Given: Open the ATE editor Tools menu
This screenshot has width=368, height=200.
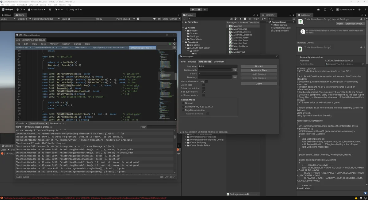Looking at the screenshot, I should [44, 44].
